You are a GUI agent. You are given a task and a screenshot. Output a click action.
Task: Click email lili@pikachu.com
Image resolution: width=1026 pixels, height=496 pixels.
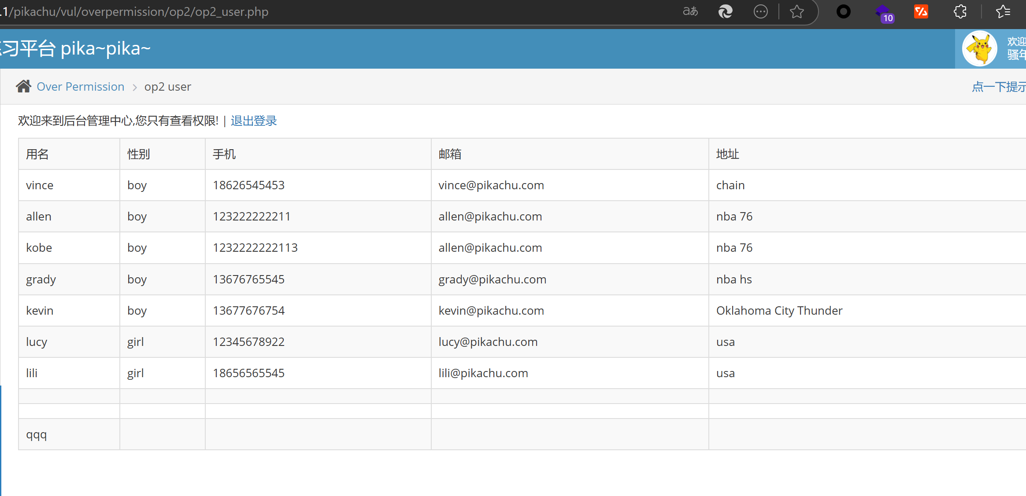(483, 373)
